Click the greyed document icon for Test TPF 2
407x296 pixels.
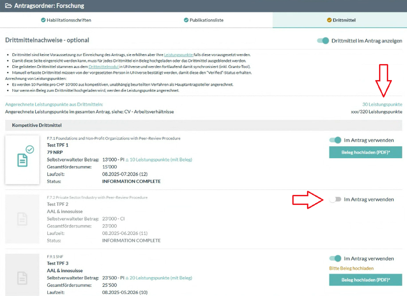click(22, 219)
